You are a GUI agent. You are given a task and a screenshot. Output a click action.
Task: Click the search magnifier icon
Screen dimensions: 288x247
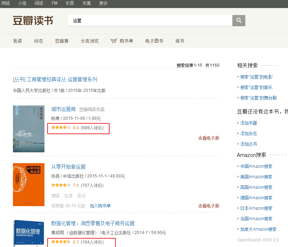(238, 21)
